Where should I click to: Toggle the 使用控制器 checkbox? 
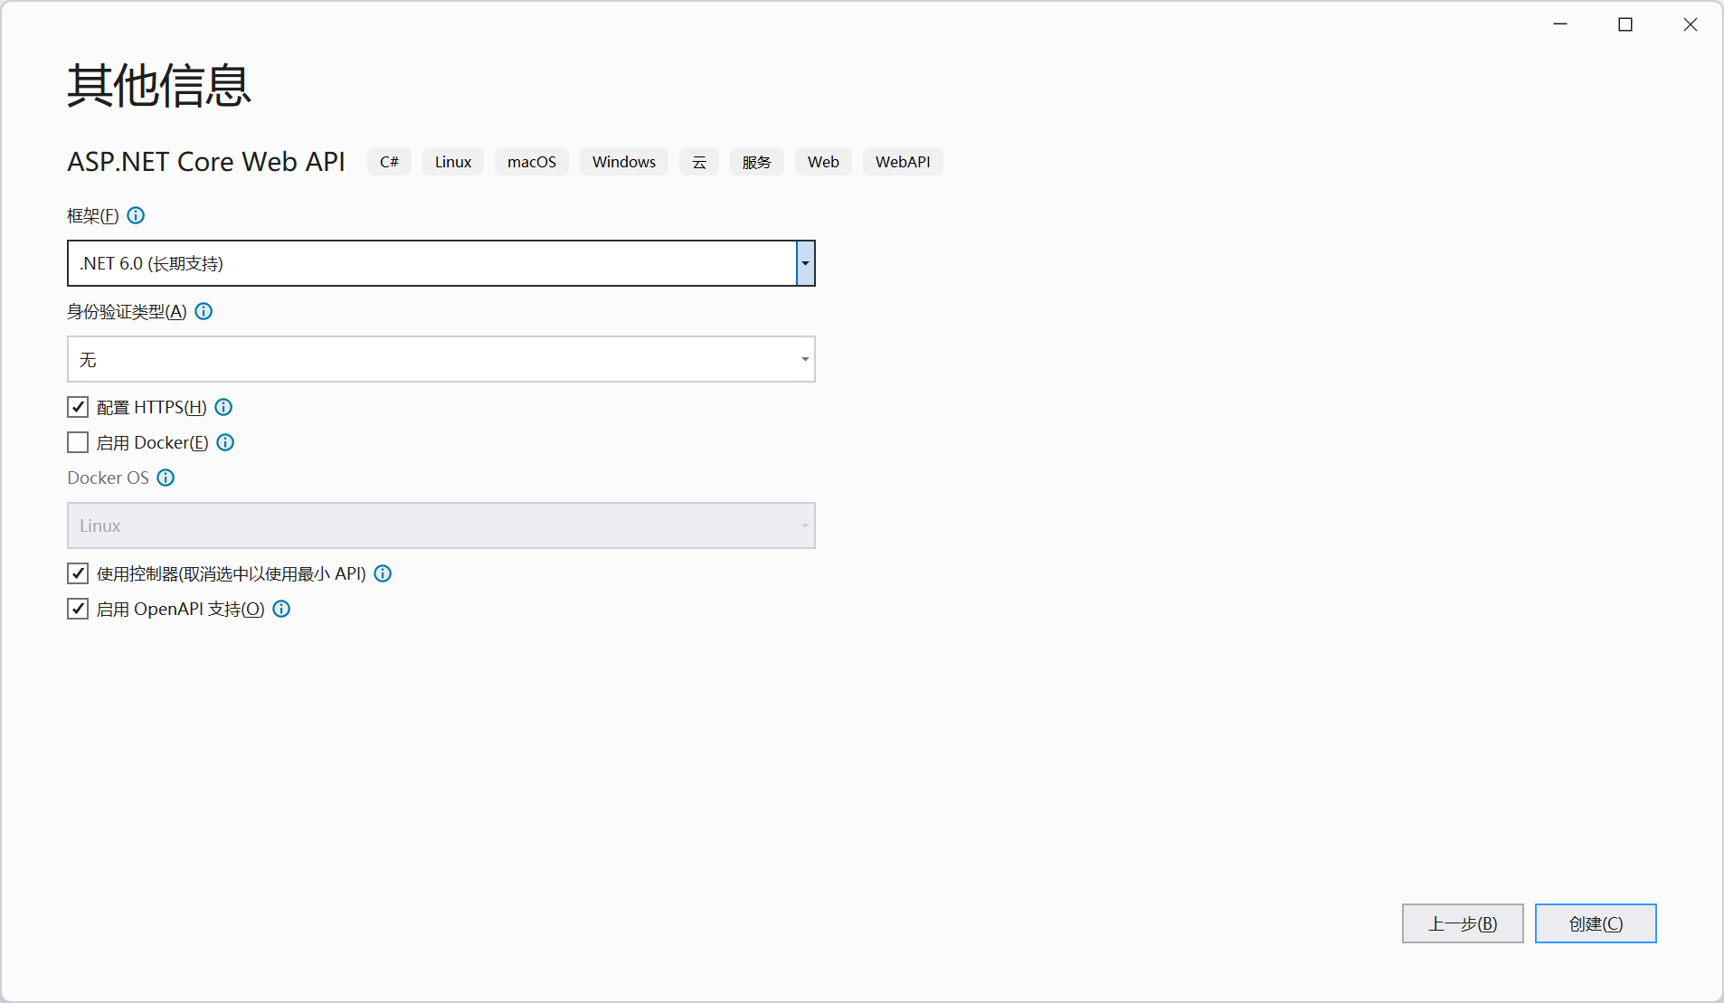78,573
